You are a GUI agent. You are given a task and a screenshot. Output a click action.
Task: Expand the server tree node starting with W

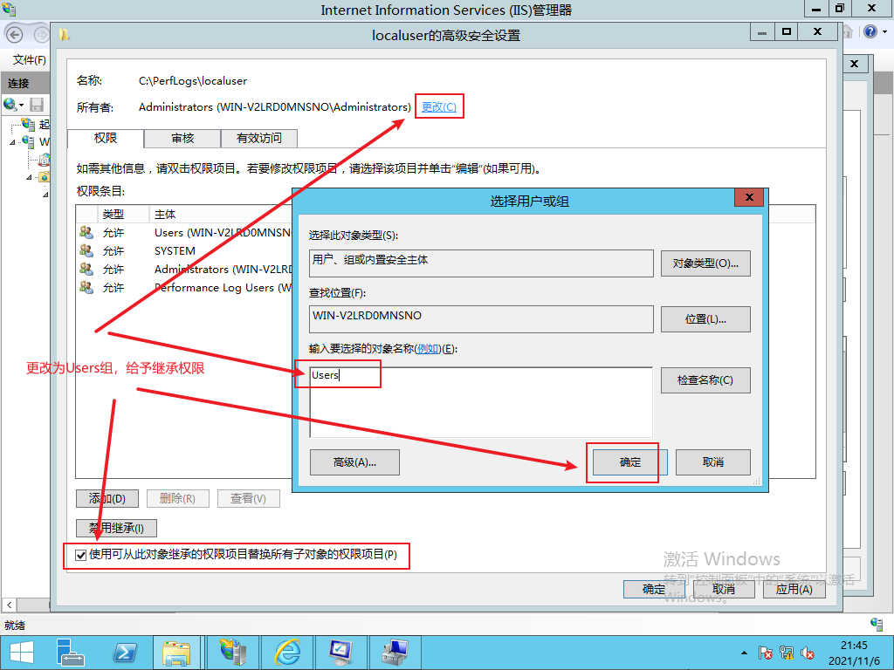(x=12, y=142)
